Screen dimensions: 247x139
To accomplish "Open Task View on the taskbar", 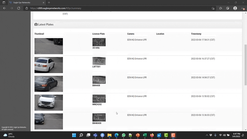I will coord(88,135).
